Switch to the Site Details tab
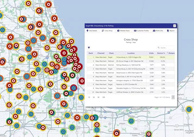 tap(92, 31)
